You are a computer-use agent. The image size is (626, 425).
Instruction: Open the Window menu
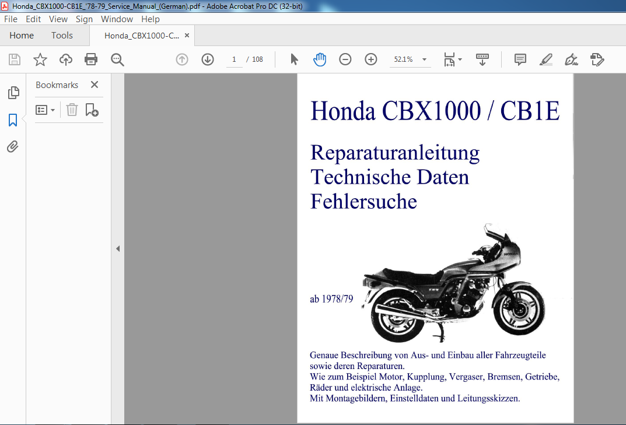click(x=117, y=19)
